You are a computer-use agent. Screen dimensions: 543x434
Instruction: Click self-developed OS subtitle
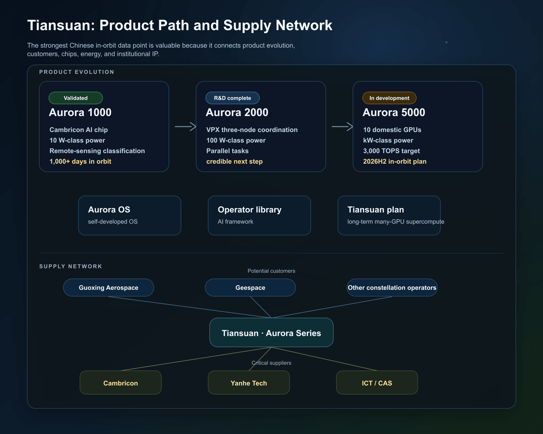pos(113,222)
